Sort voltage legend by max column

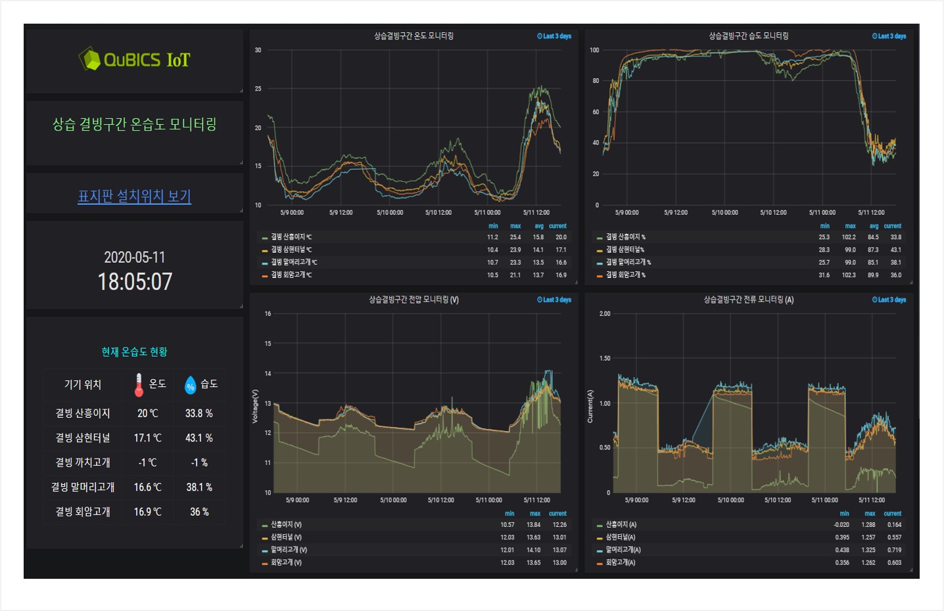coord(535,514)
